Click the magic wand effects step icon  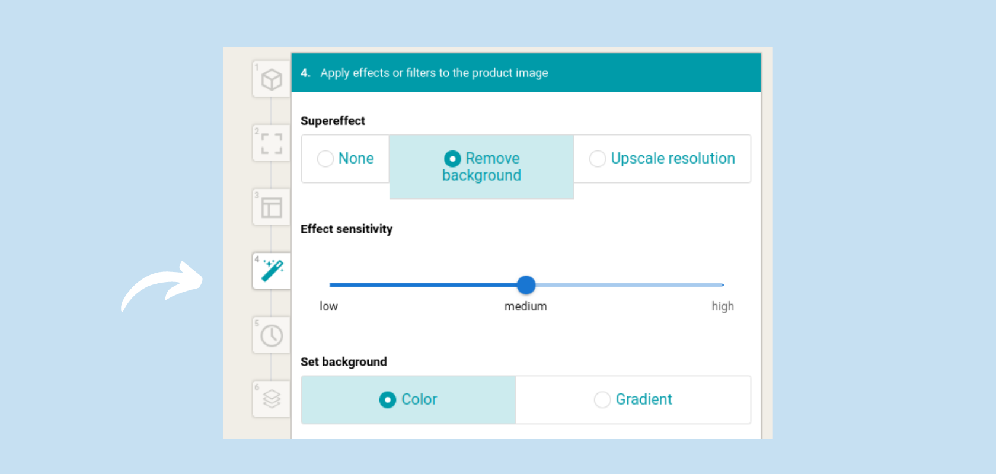(x=272, y=271)
